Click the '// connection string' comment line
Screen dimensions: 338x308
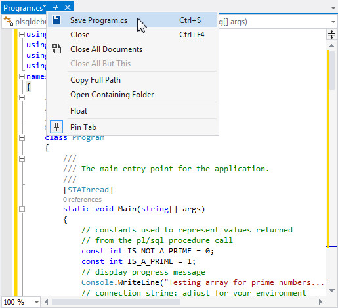click(x=194, y=293)
